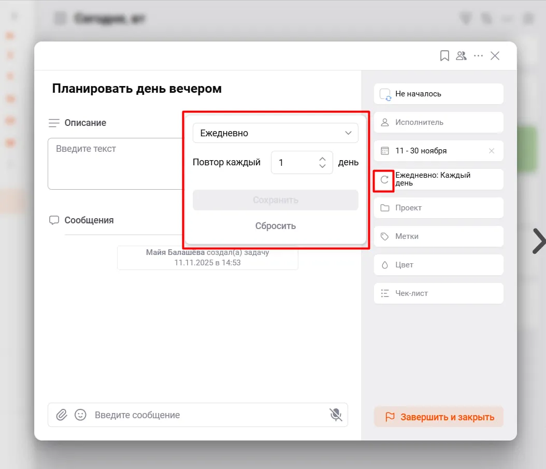Open the Цвет color picker
The width and height of the screenshot is (546, 469).
pos(438,265)
